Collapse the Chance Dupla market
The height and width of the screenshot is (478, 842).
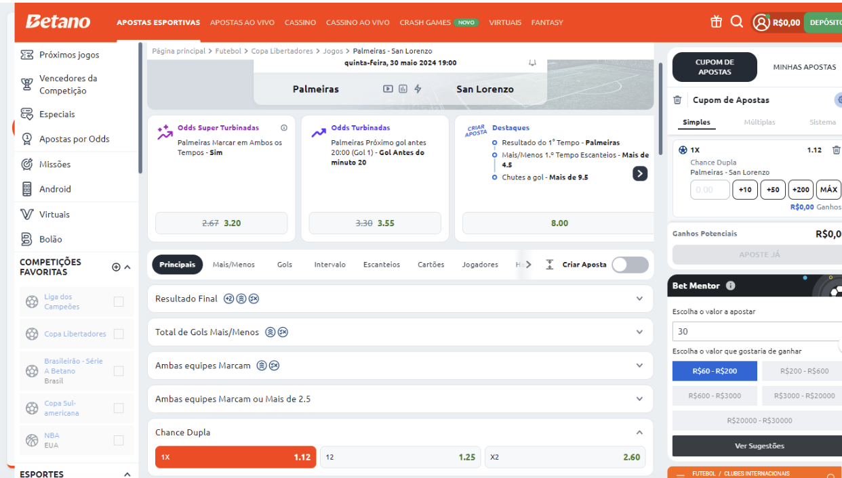tap(639, 433)
